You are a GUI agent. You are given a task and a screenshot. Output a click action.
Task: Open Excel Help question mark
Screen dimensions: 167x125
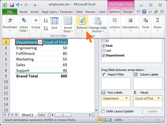tap(144, 12)
